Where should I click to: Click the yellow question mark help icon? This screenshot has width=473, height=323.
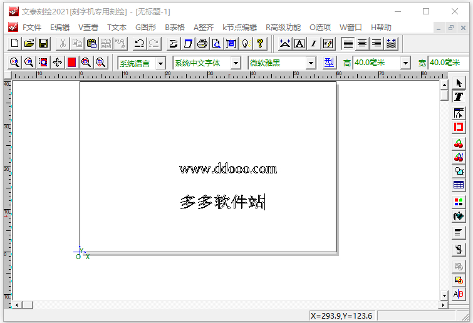tap(260, 43)
